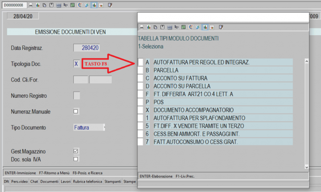Click the printer icon in the popup toolbar

(142, 27)
